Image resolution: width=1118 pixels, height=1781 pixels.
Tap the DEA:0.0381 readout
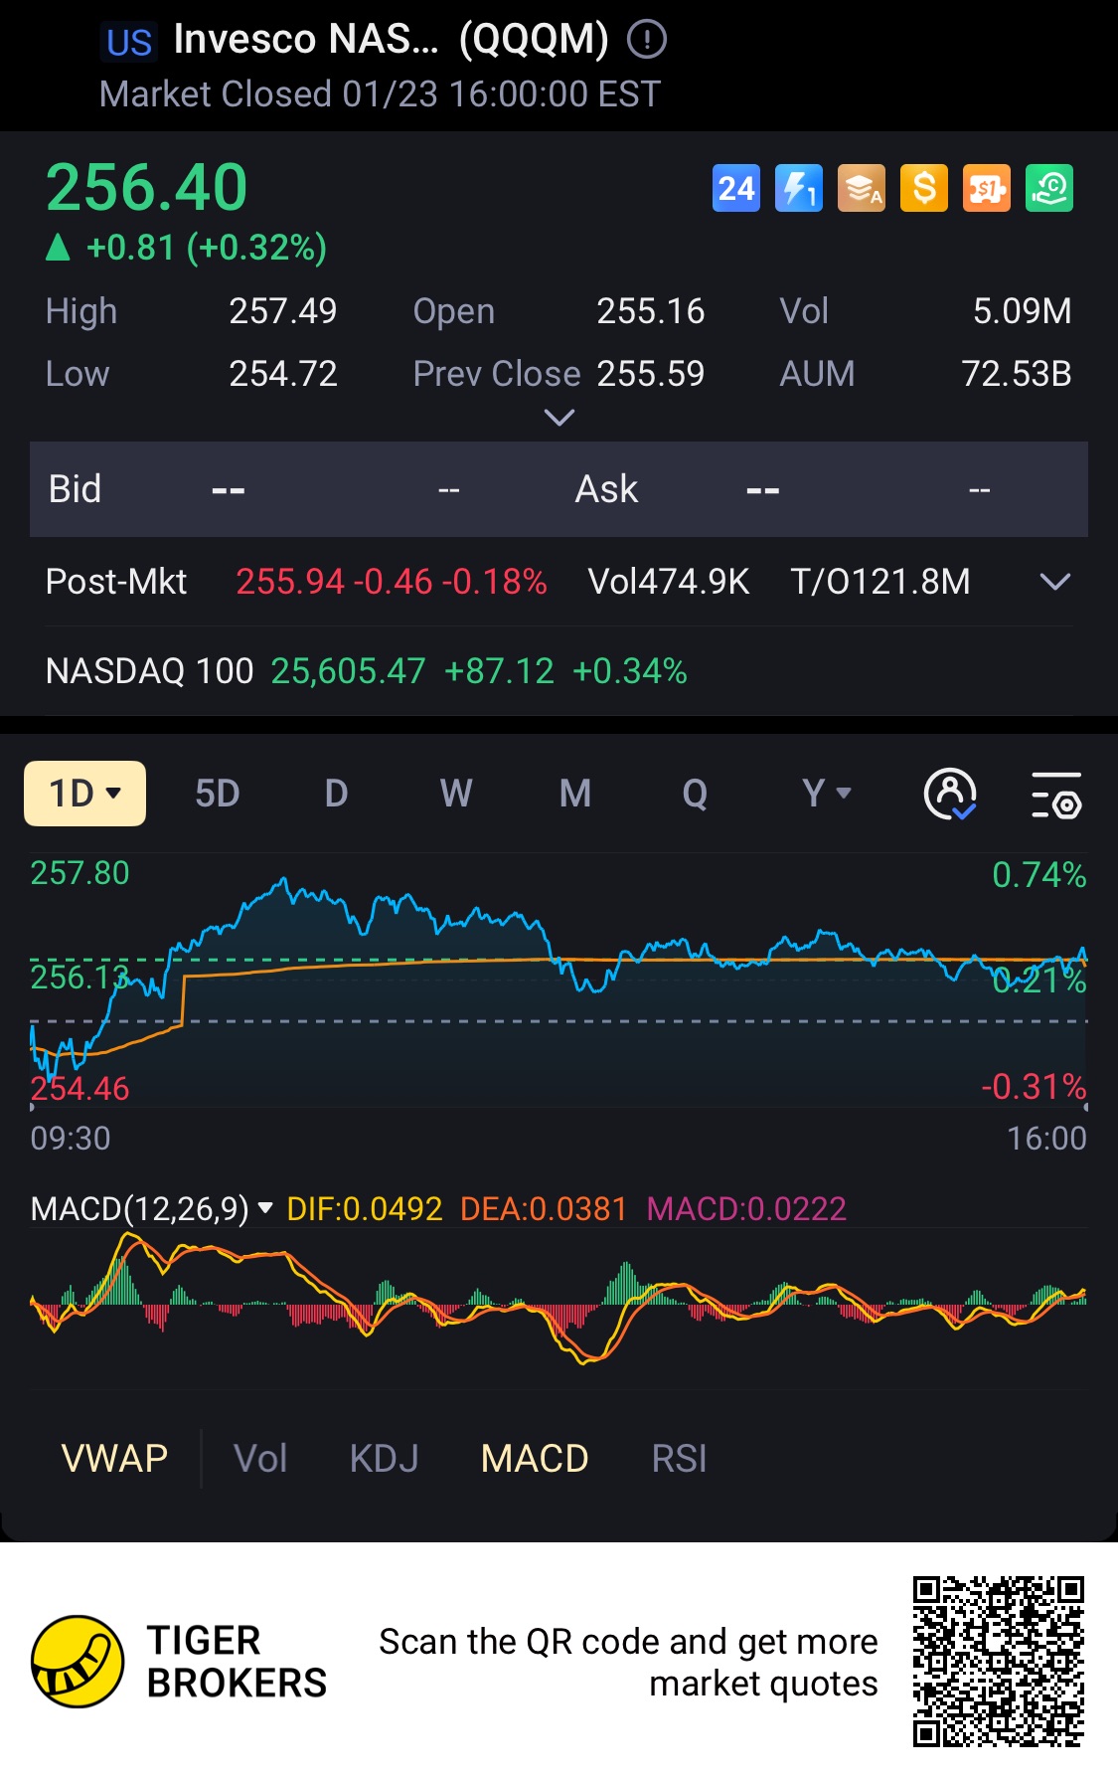544,1209
